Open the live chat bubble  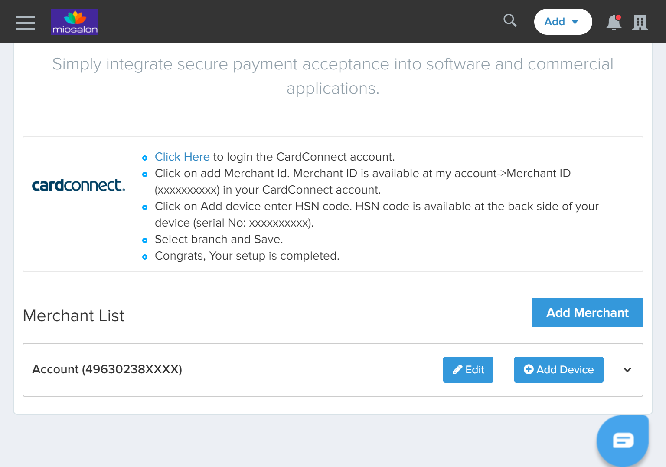[x=623, y=441]
